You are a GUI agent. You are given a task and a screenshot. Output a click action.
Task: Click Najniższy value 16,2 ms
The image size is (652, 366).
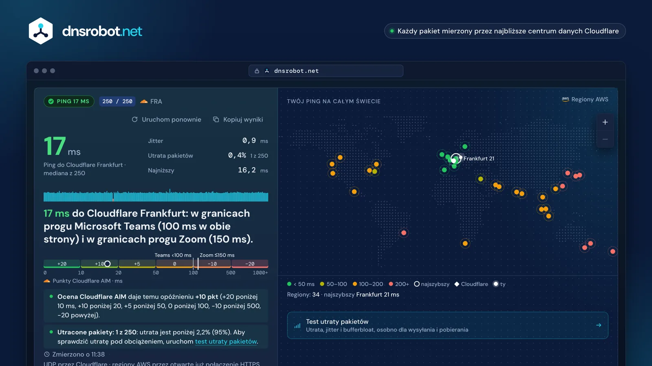click(253, 170)
